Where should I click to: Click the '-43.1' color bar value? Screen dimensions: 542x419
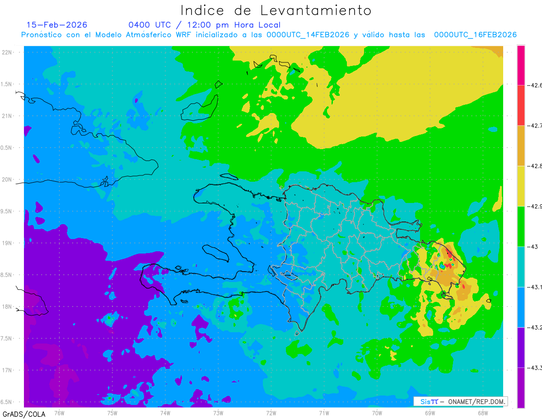pyautogui.click(x=534, y=287)
